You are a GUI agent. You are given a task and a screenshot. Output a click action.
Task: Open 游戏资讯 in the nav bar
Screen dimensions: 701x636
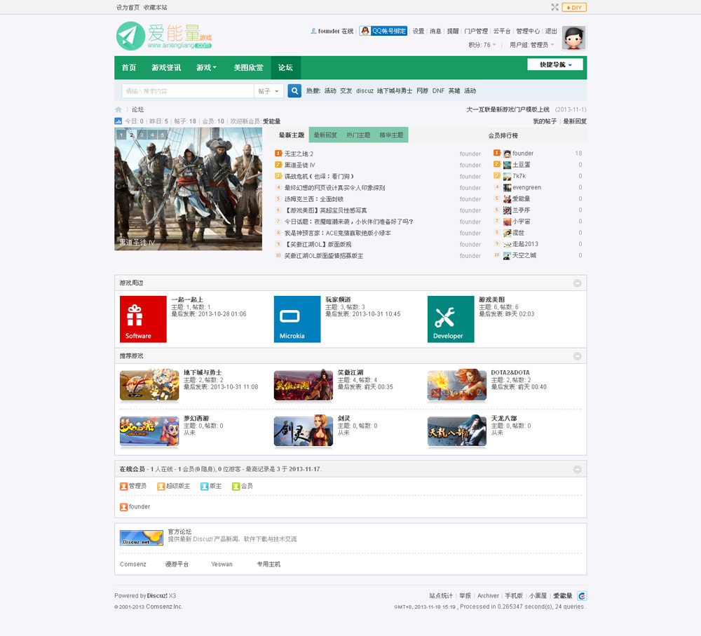[x=166, y=67]
